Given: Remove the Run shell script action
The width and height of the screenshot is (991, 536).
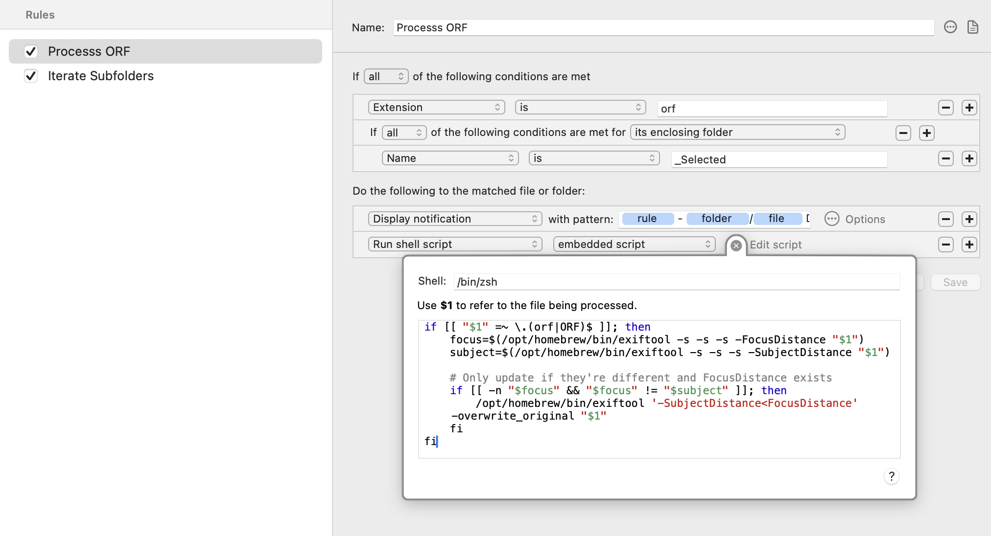Looking at the screenshot, I should click(x=945, y=245).
